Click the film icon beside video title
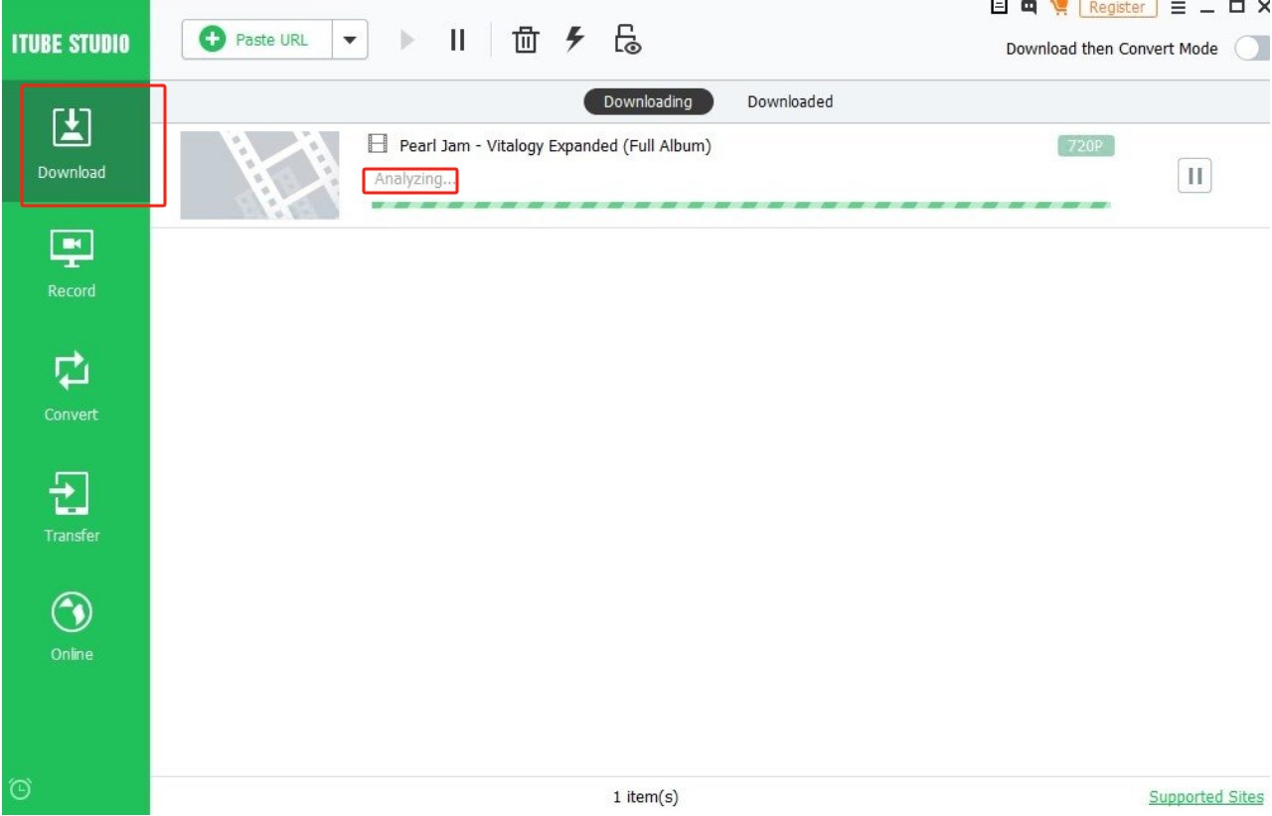 (x=378, y=145)
